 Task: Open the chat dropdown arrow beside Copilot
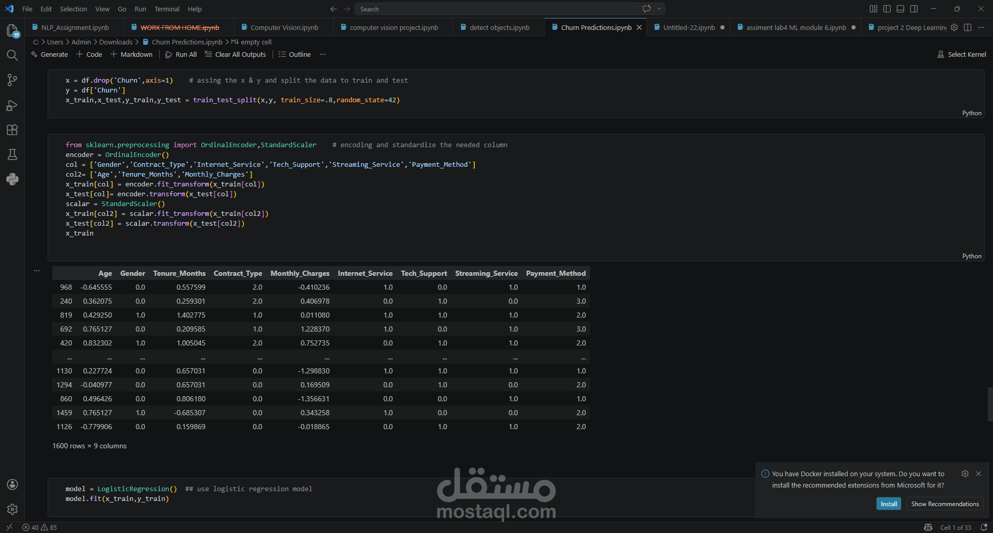(659, 9)
